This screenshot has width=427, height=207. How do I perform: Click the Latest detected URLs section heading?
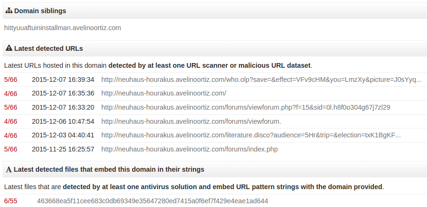(x=48, y=48)
